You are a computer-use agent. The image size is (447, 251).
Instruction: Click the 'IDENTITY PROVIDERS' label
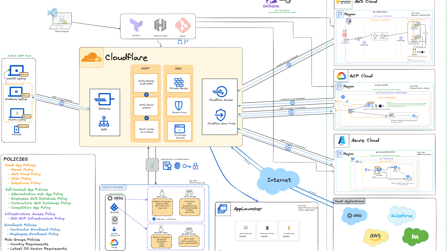point(113,187)
